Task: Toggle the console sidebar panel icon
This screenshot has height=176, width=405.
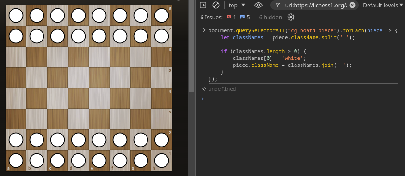Action: [x=203, y=5]
